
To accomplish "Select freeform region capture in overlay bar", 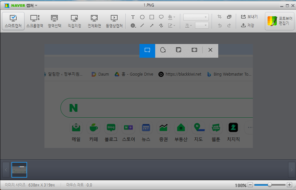I will (x=163, y=50).
